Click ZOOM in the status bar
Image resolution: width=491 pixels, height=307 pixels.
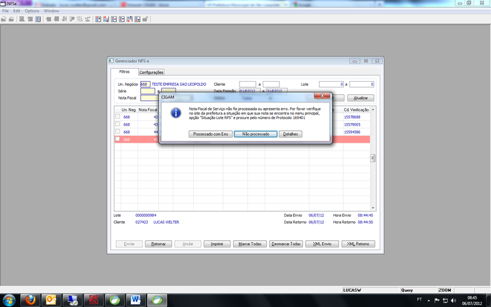445,290
